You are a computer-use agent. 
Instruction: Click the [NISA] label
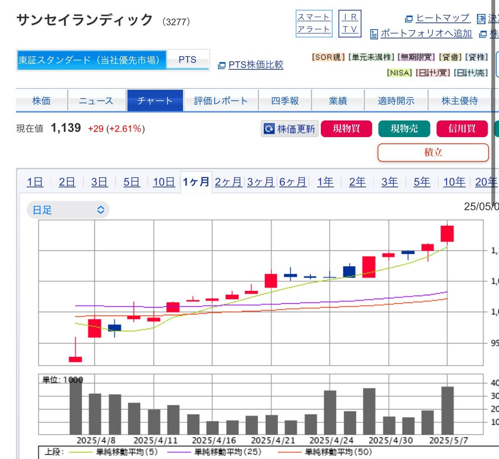tap(400, 73)
